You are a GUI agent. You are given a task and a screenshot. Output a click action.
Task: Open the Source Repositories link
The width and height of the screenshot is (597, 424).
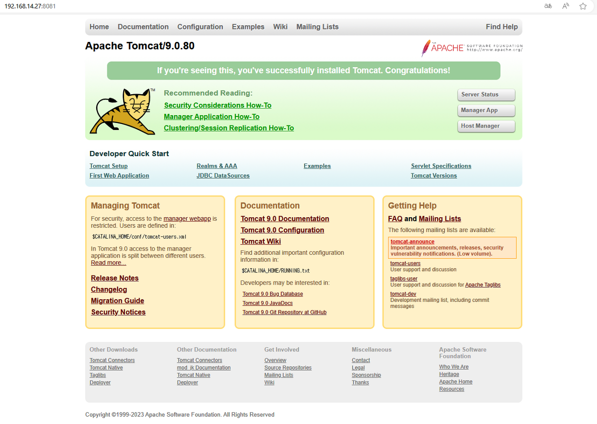click(288, 368)
